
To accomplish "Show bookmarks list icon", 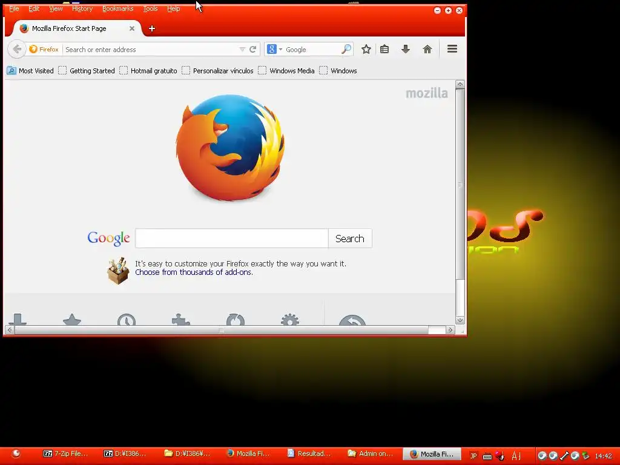I will tap(384, 49).
